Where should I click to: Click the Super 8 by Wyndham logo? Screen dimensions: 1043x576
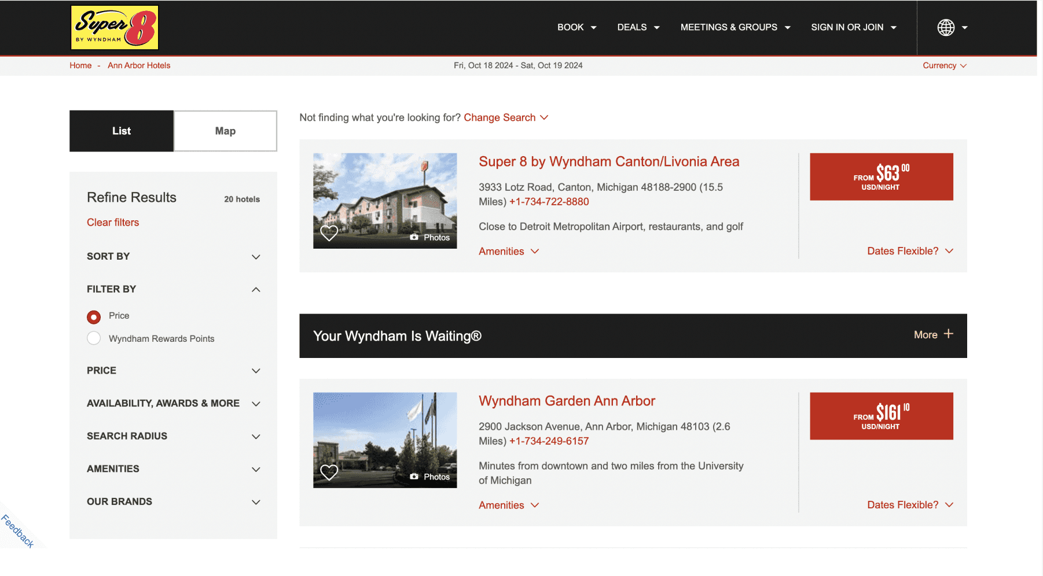115,27
